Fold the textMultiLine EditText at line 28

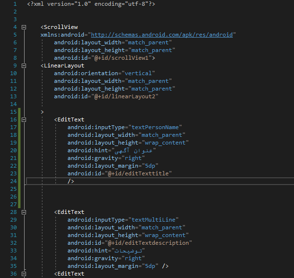point(23,212)
